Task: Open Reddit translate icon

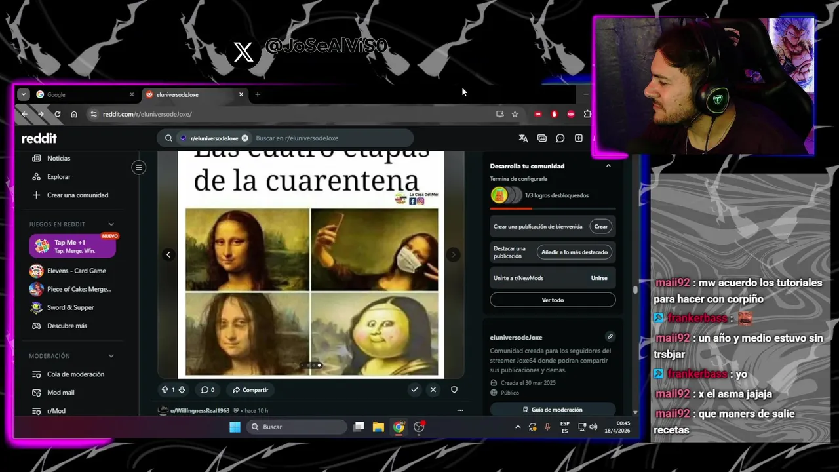Action: pyautogui.click(x=523, y=138)
